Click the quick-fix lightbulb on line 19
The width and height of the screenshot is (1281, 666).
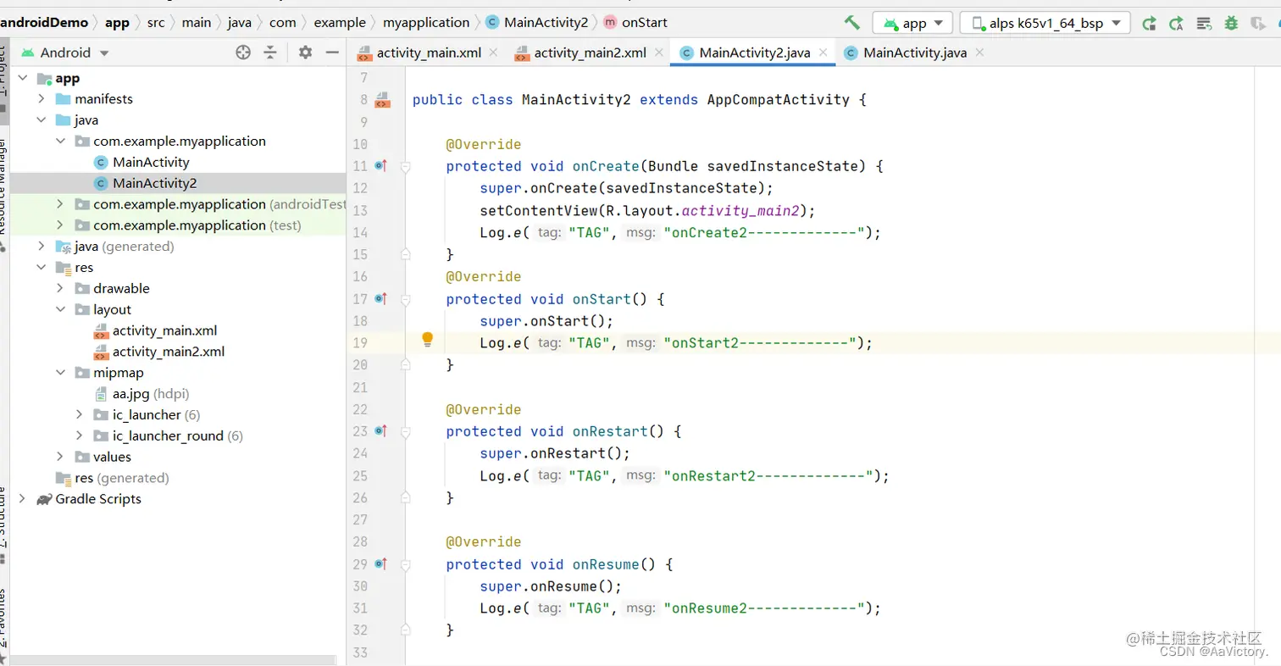(428, 340)
